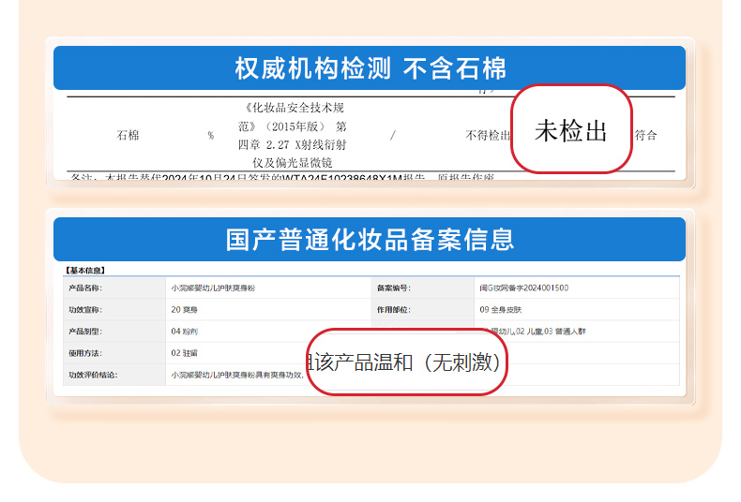Click the red-circled '未检出' result
This screenshot has width=741, height=502.
[x=570, y=131]
